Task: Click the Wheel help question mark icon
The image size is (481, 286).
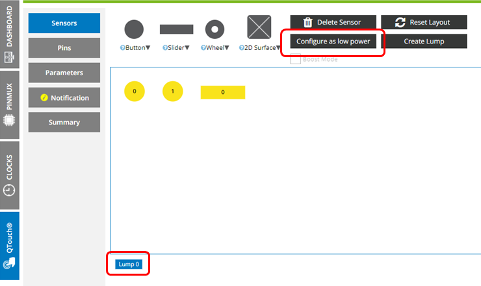Action: [x=203, y=47]
